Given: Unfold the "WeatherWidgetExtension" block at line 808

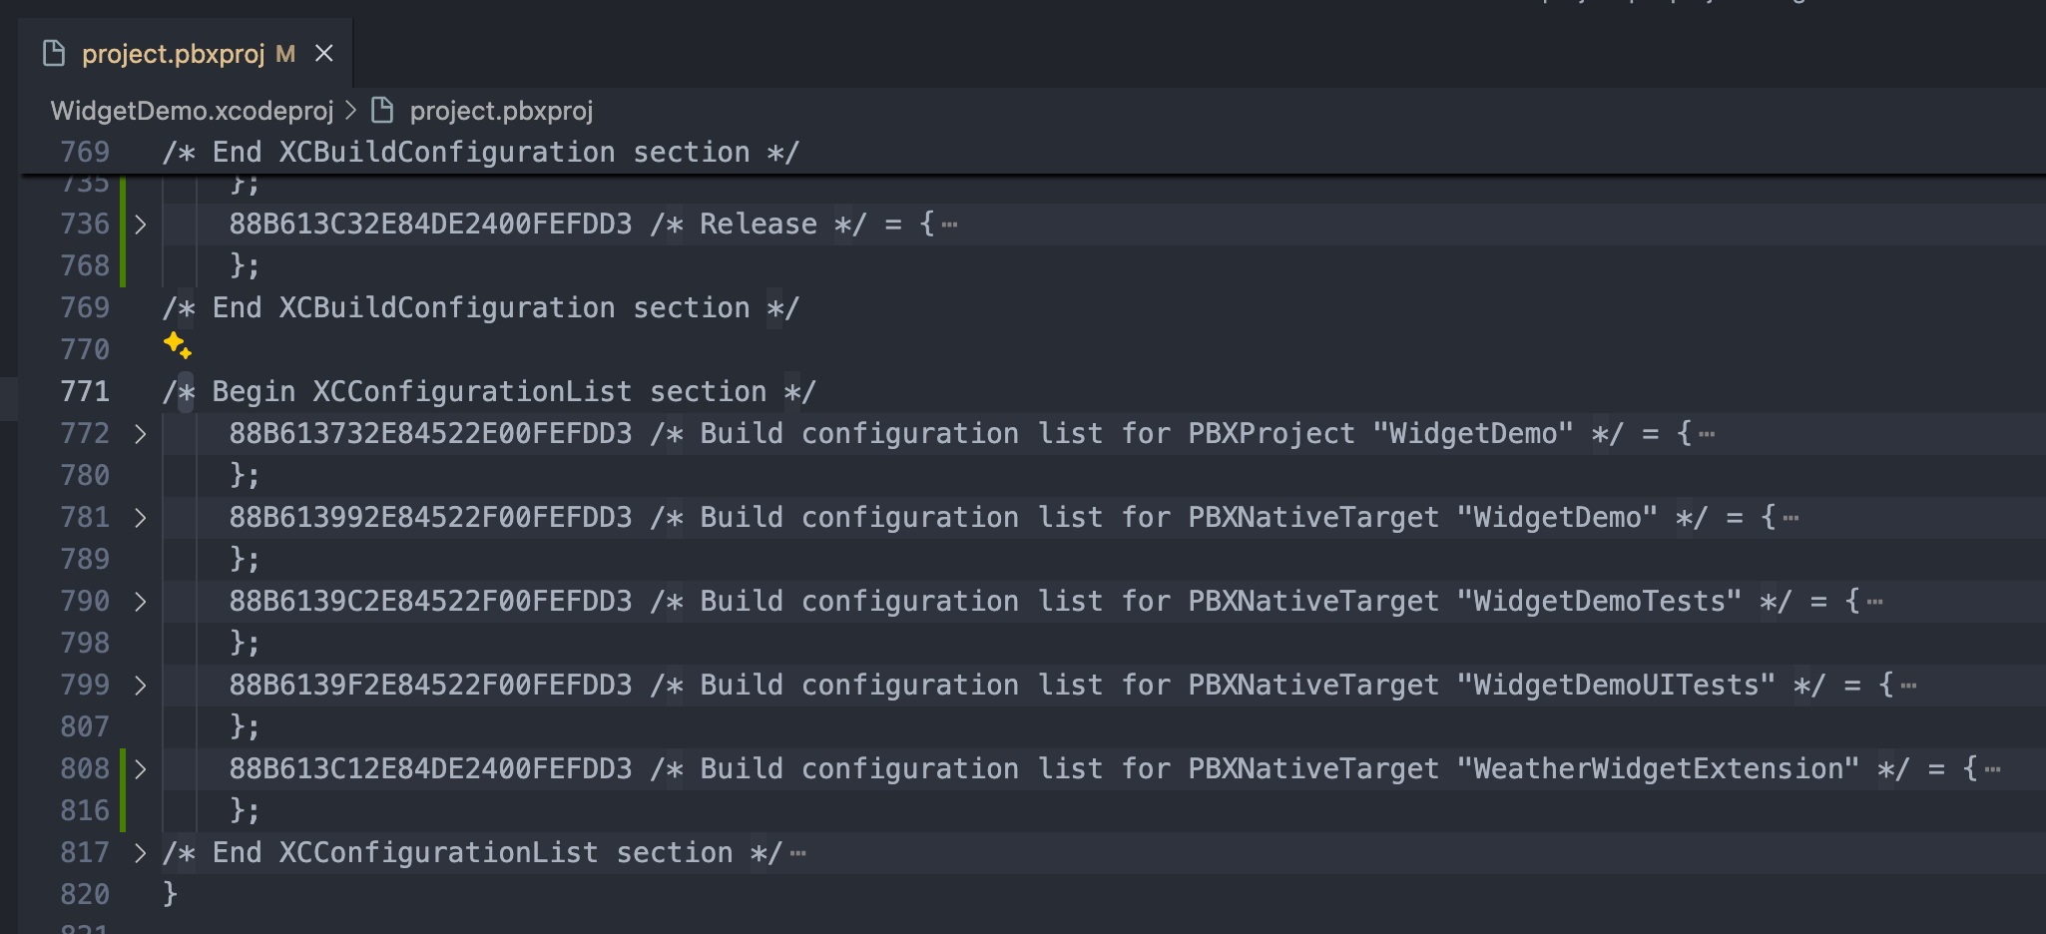Looking at the screenshot, I should point(141,769).
